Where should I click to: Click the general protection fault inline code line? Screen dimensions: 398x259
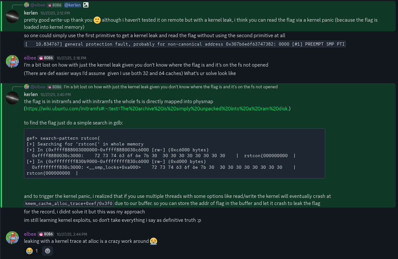click(185, 44)
